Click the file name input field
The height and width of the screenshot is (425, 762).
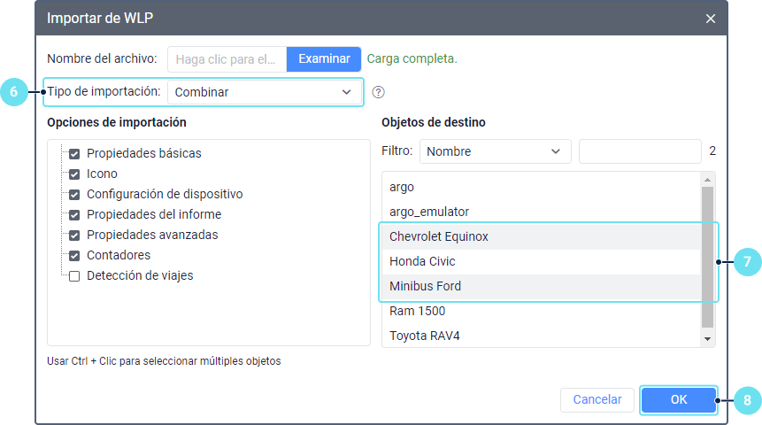(x=228, y=59)
